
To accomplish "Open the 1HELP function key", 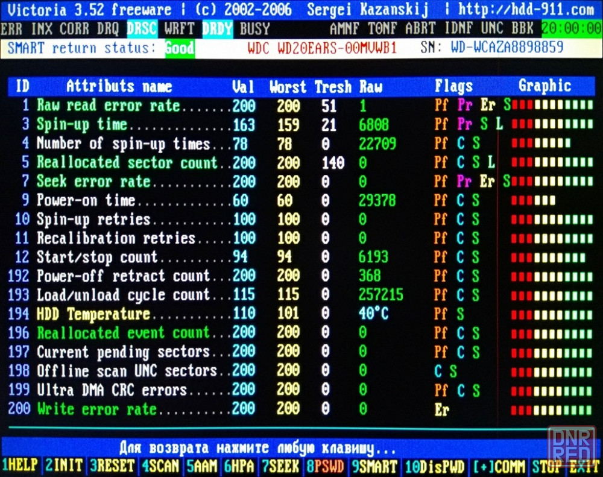I will click(20, 466).
